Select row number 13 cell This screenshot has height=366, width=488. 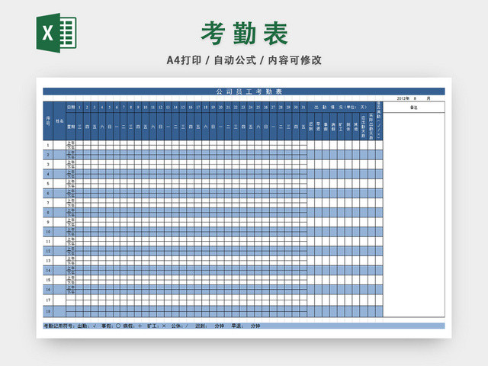[x=48, y=261]
